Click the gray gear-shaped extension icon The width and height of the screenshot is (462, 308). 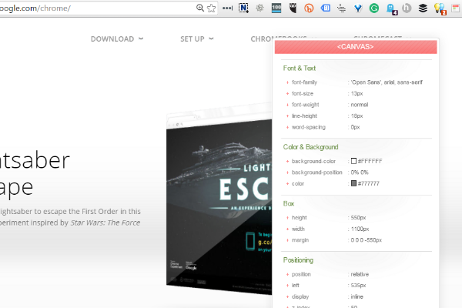click(x=259, y=8)
